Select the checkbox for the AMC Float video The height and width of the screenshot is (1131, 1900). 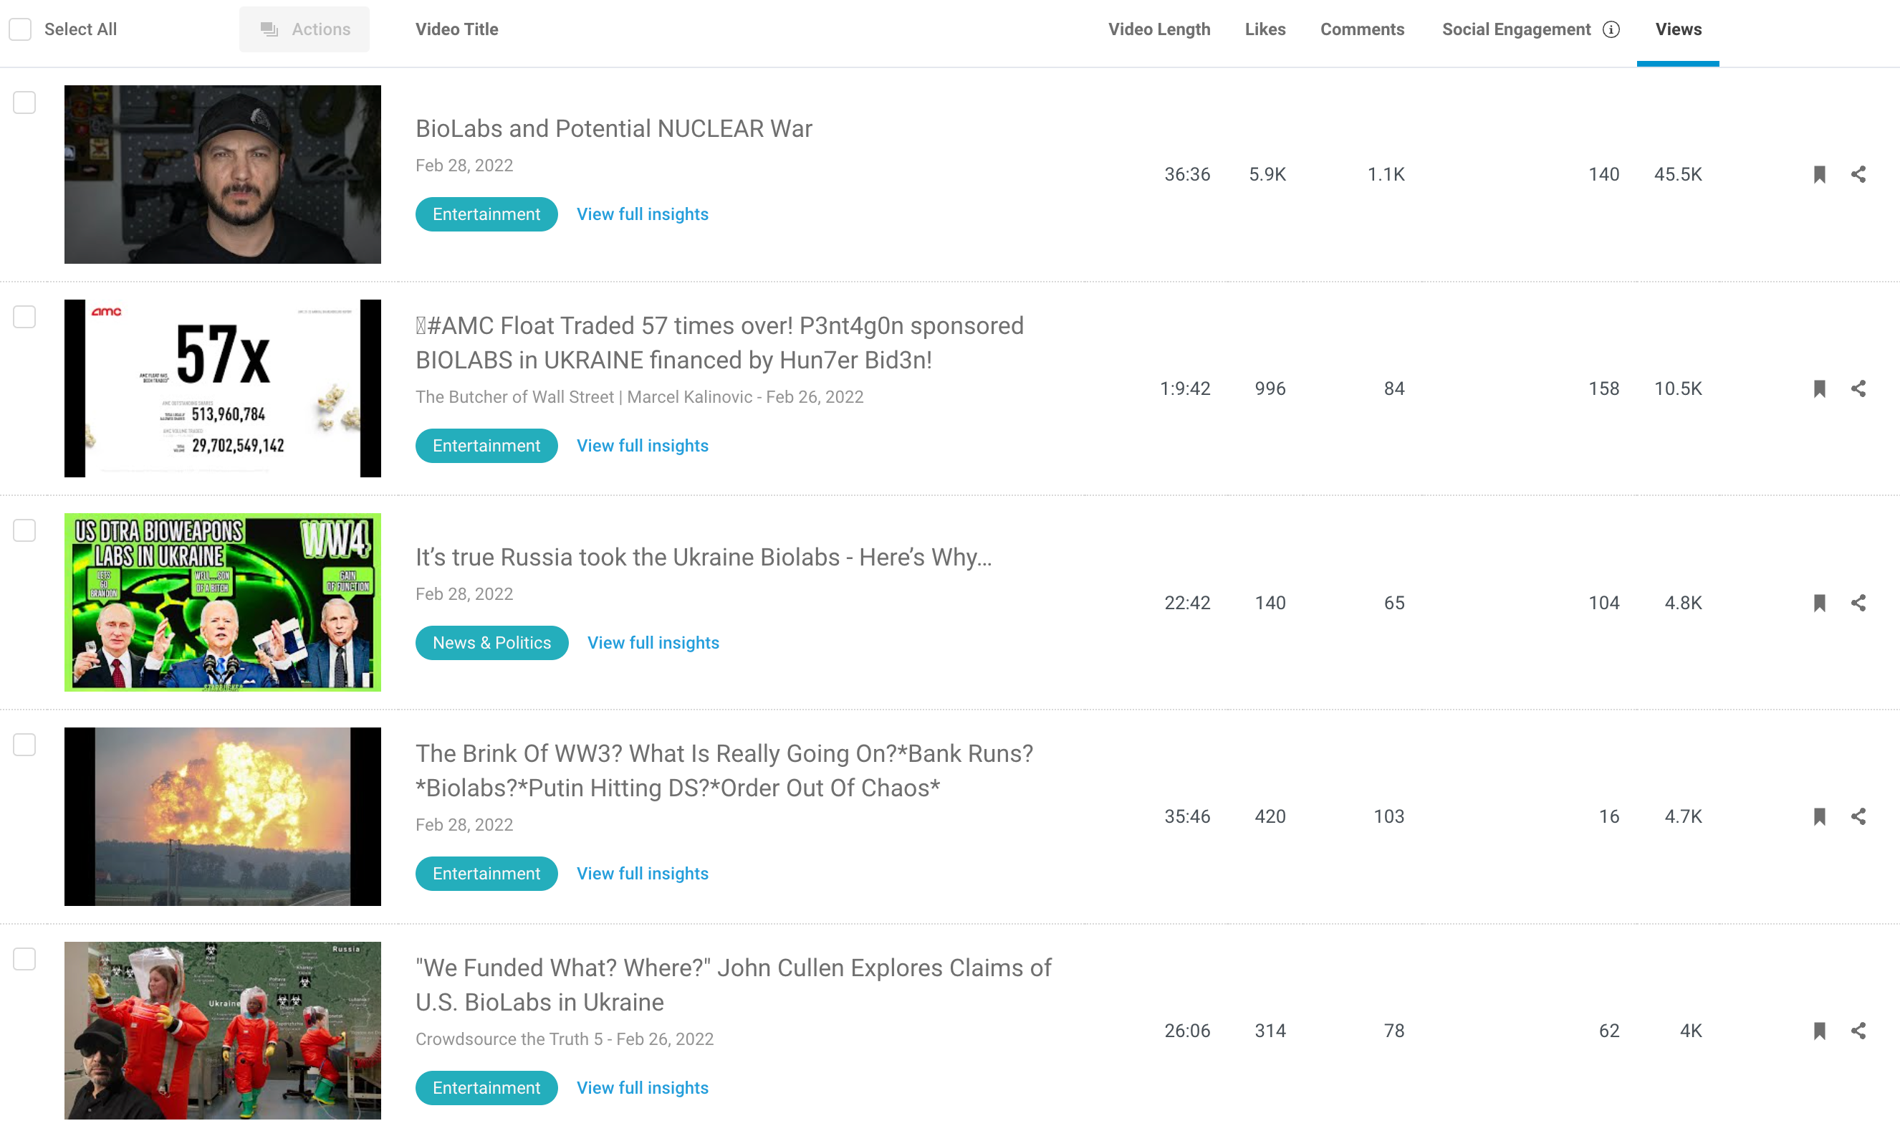24,317
